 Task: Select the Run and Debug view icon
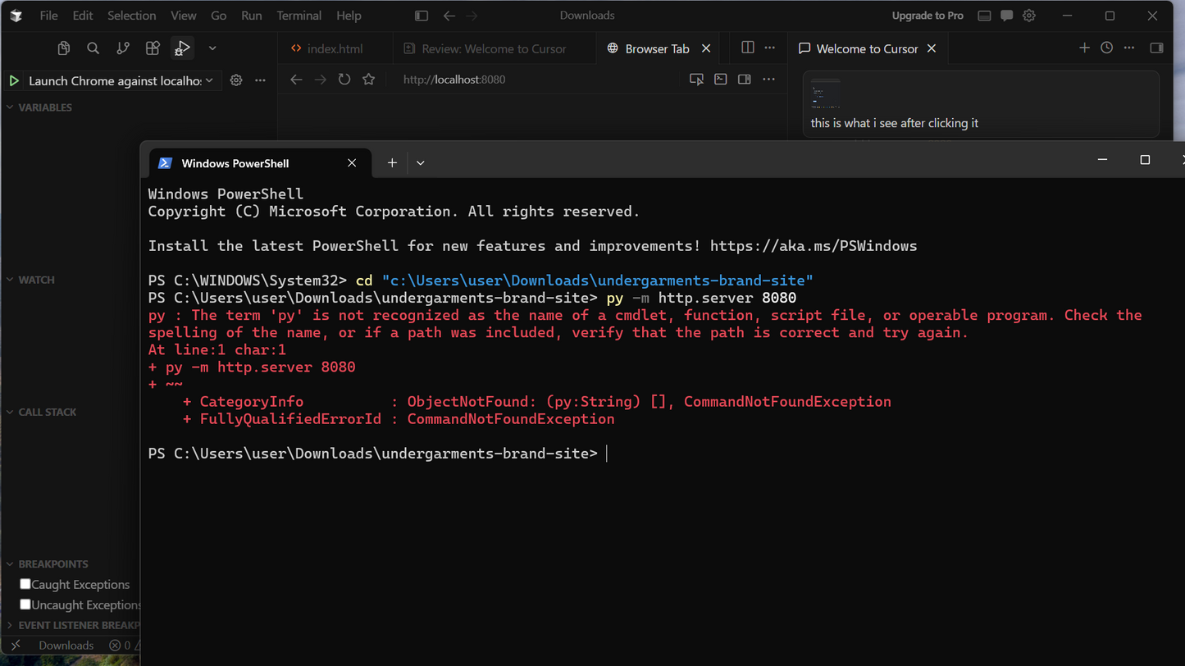point(182,48)
